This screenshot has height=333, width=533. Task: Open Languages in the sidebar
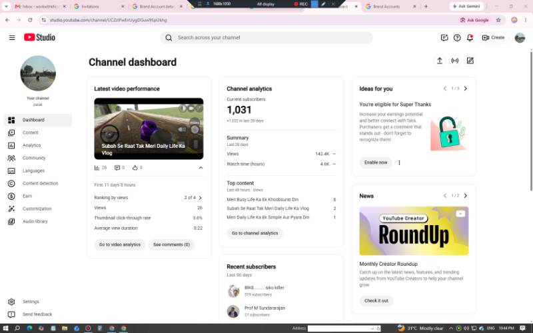point(38,170)
